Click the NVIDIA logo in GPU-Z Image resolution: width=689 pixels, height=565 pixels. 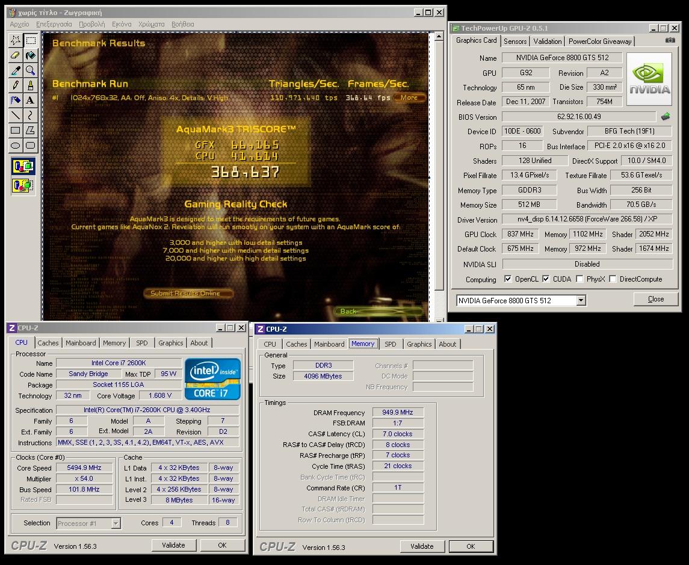point(649,79)
